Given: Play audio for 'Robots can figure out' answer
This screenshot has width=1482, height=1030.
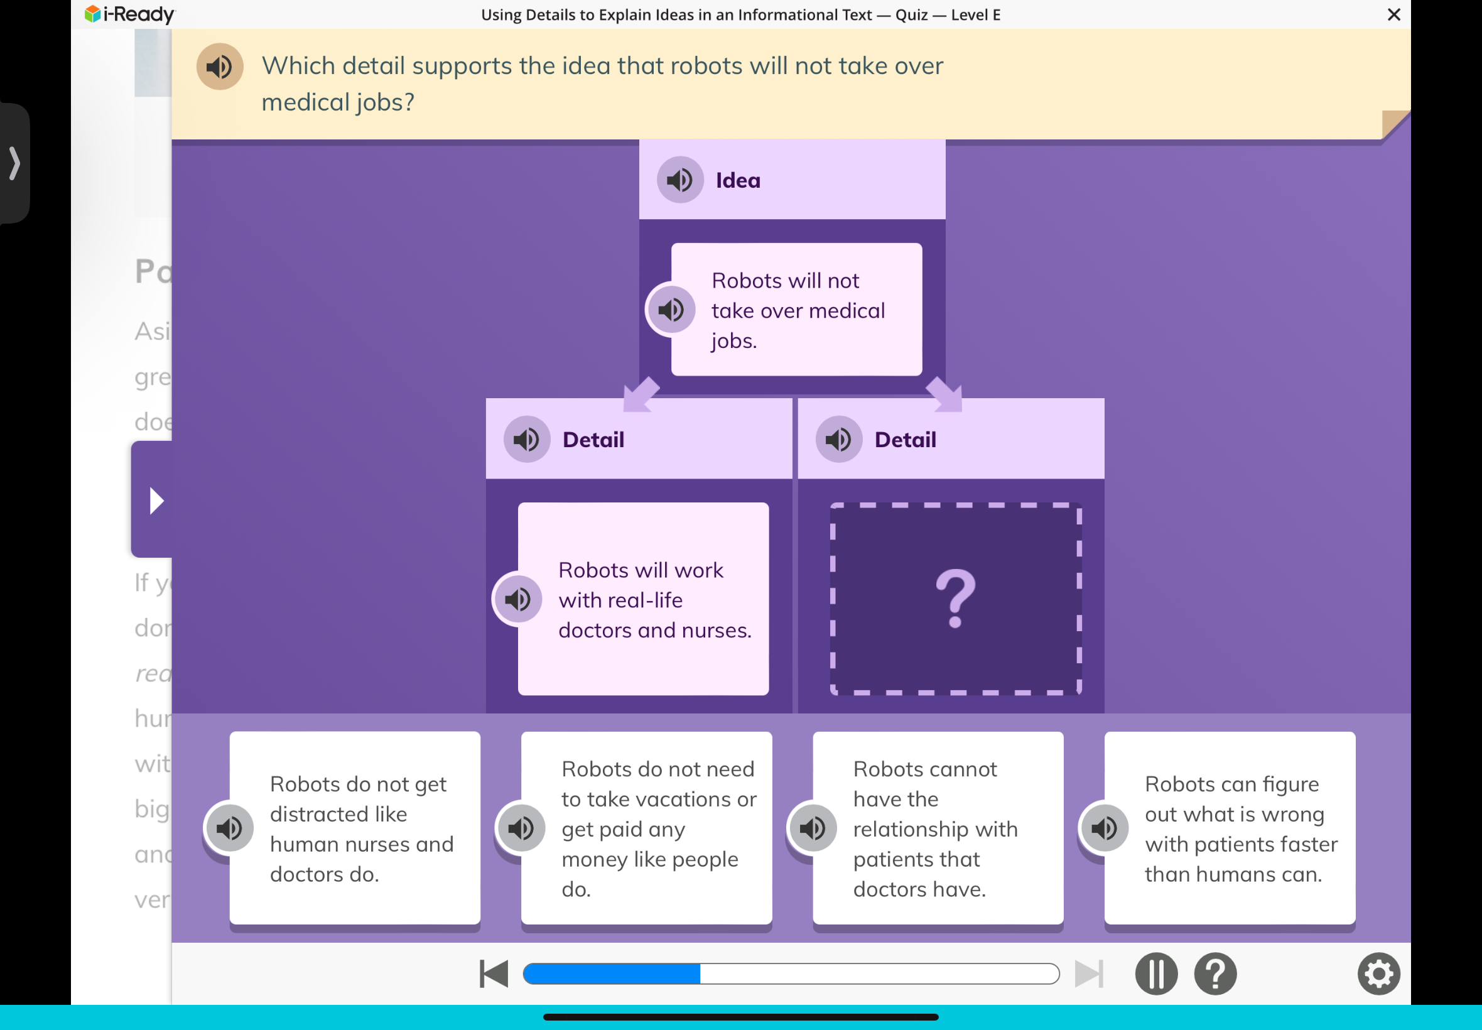Looking at the screenshot, I should coord(1104,828).
